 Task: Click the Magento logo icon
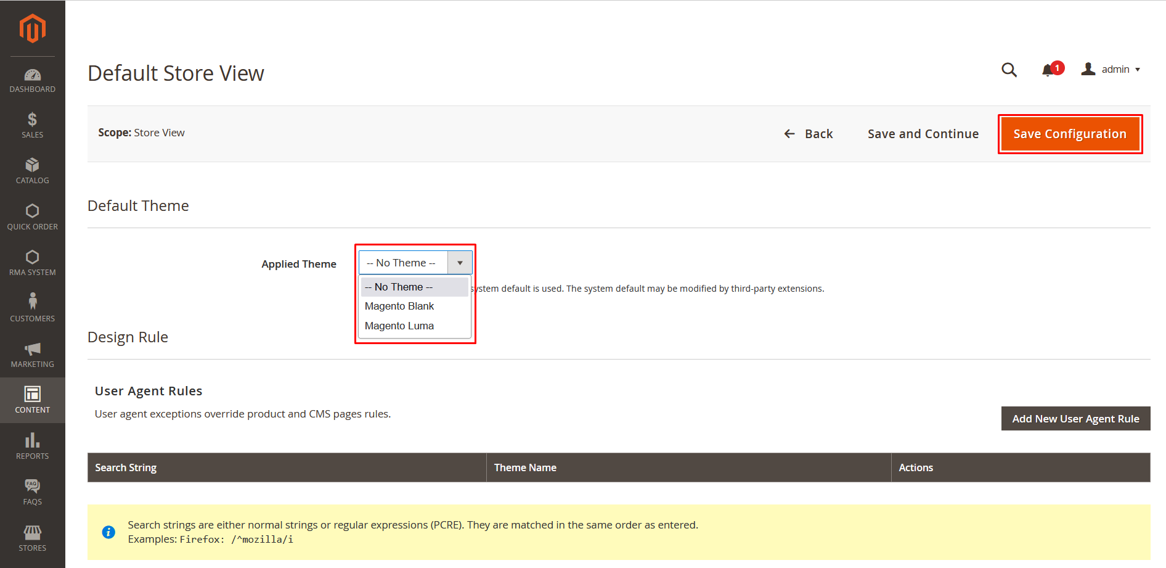pyautogui.click(x=32, y=28)
